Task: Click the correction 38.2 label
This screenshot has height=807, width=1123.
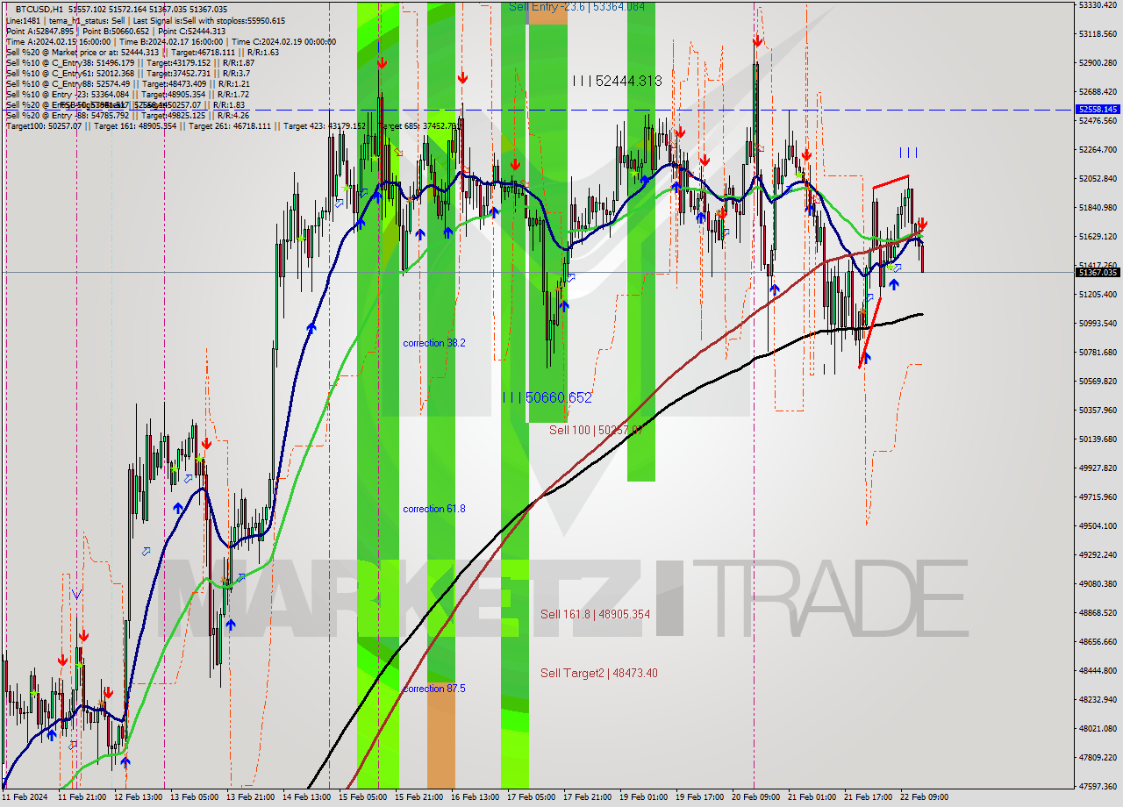Action: tap(434, 343)
